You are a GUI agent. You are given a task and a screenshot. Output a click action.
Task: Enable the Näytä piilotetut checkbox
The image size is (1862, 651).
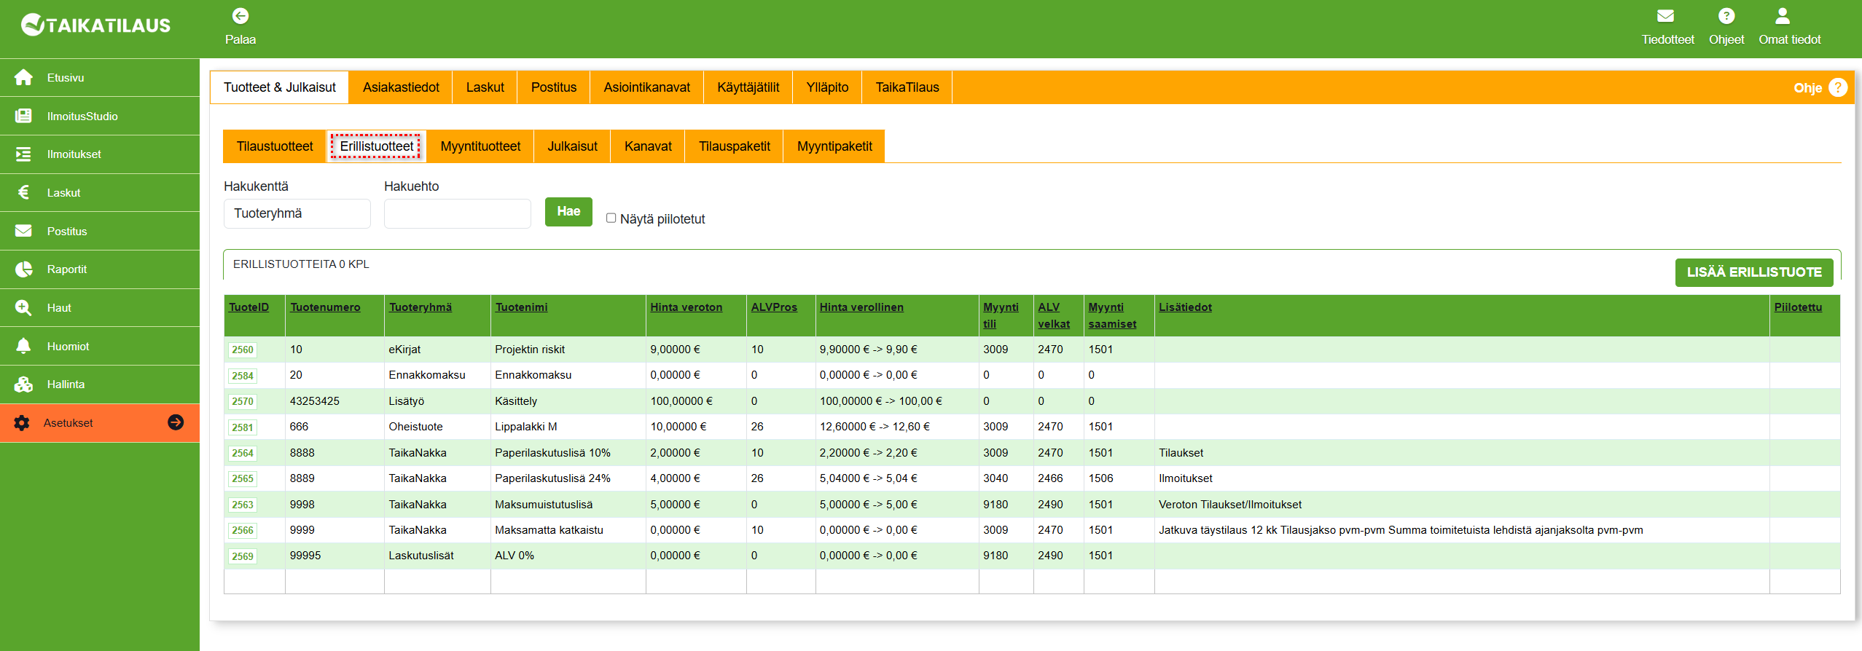coord(611,218)
